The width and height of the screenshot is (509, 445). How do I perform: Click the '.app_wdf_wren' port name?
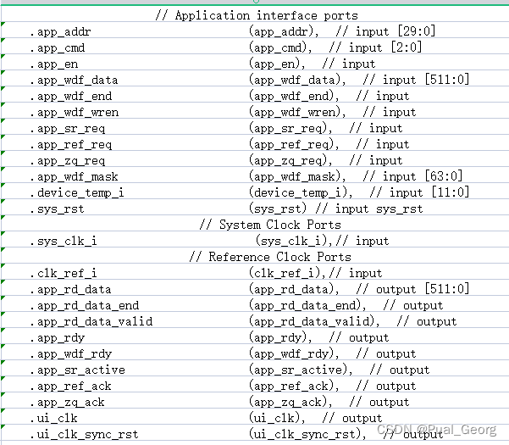tap(75, 113)
